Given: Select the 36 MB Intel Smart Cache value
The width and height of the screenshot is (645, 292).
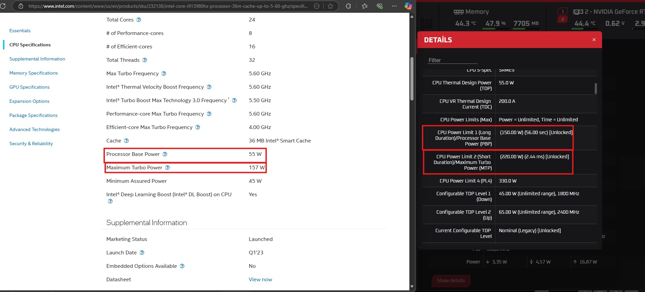Looking at the screenshot, I should point(280,141).
